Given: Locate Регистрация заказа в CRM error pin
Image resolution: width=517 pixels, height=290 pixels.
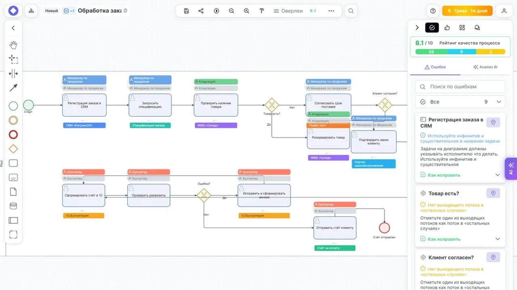Looking at the screenshot, I should 493,122.
